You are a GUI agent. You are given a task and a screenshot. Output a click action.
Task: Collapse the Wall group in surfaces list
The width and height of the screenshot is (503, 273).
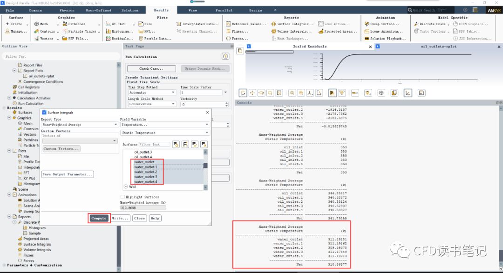(126, 186)
